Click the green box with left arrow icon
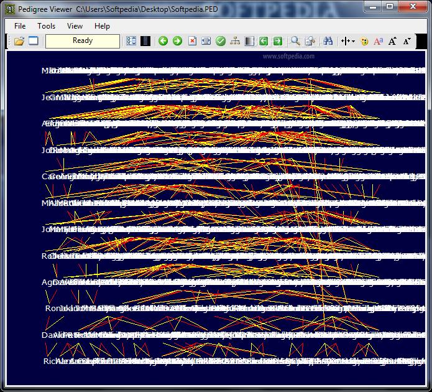 pyautogui.click(x=264, y=41)
